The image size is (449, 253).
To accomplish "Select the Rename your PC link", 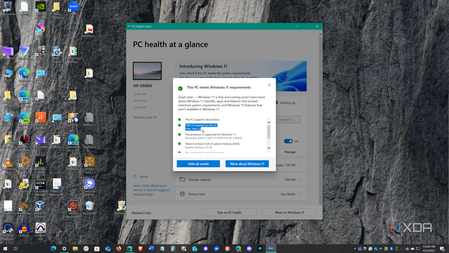I will point(145,117).
